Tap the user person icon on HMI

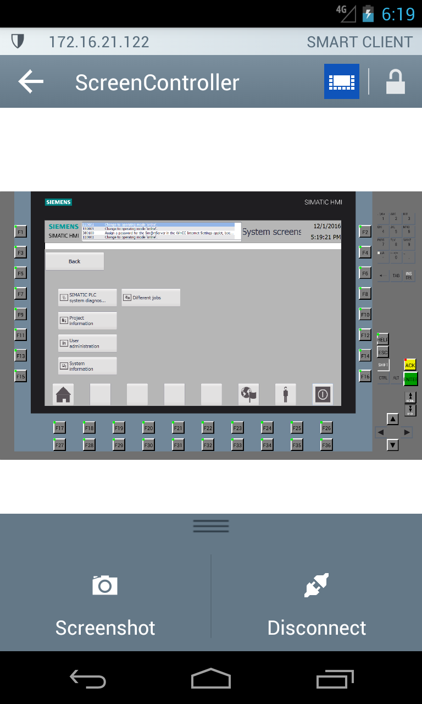coord(285,394)
